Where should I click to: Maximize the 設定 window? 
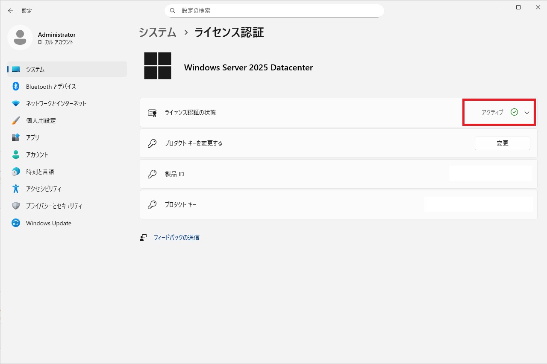[x=518, y=7]
